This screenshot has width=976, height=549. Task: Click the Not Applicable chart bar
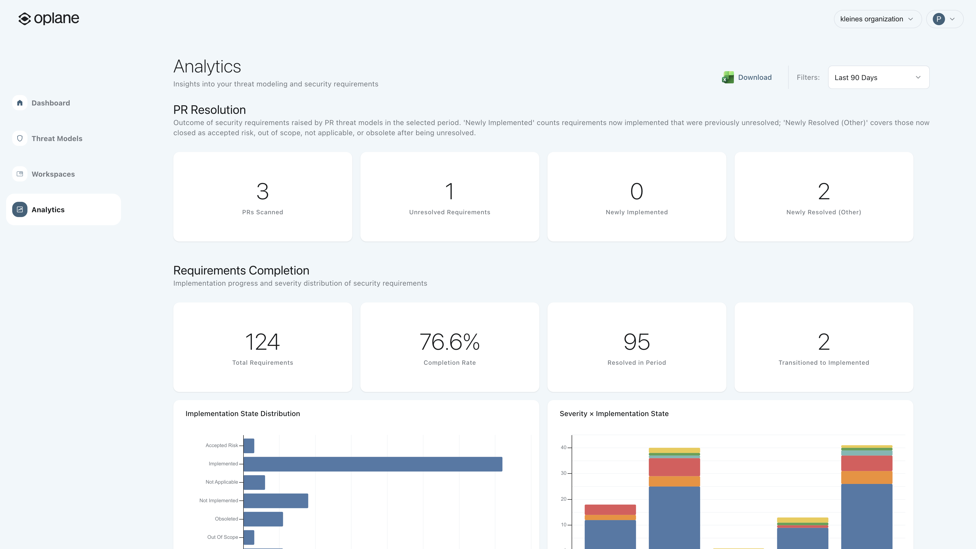click(x=254, y=482)
